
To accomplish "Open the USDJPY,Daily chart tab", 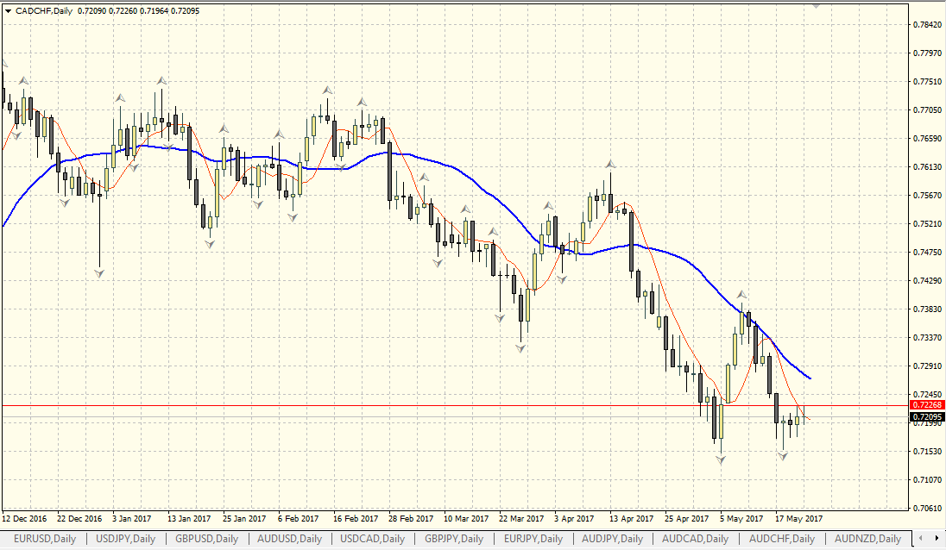I will tap(125, 539).
